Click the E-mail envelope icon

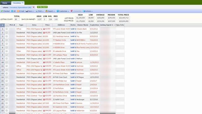click(x=18, y=11)
